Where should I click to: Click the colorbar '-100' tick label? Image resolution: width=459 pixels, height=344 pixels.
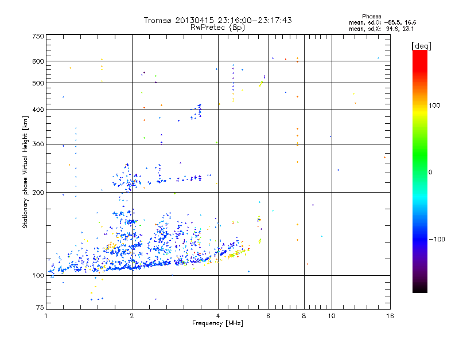[437, 239]
